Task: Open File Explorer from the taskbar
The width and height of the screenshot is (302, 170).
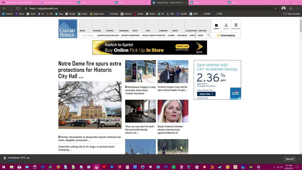Action: click(11, 167)
